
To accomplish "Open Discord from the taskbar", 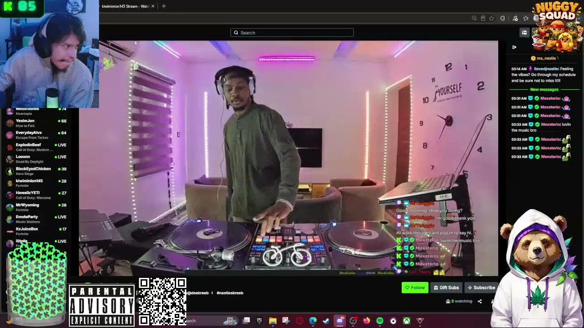I will pos(339,321).
